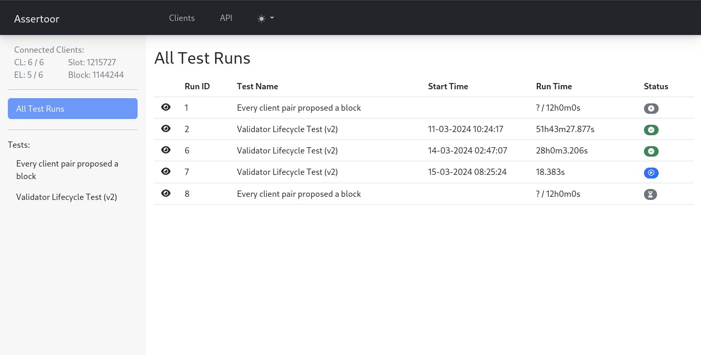Screen dimensions: 701x355
Task: Click the eye icon beside run 8
Action: coord(166,194)
